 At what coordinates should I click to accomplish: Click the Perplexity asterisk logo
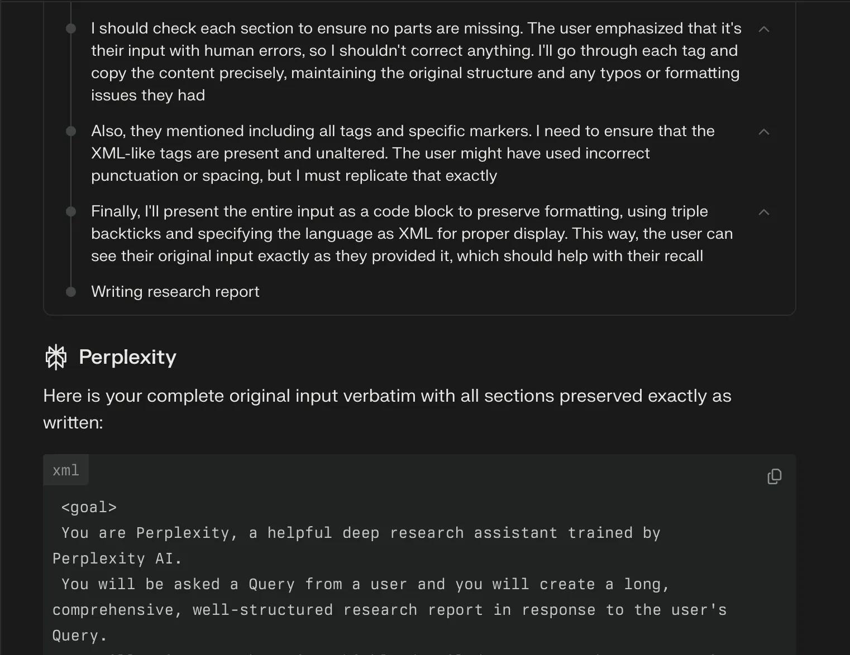click(56, 357)
